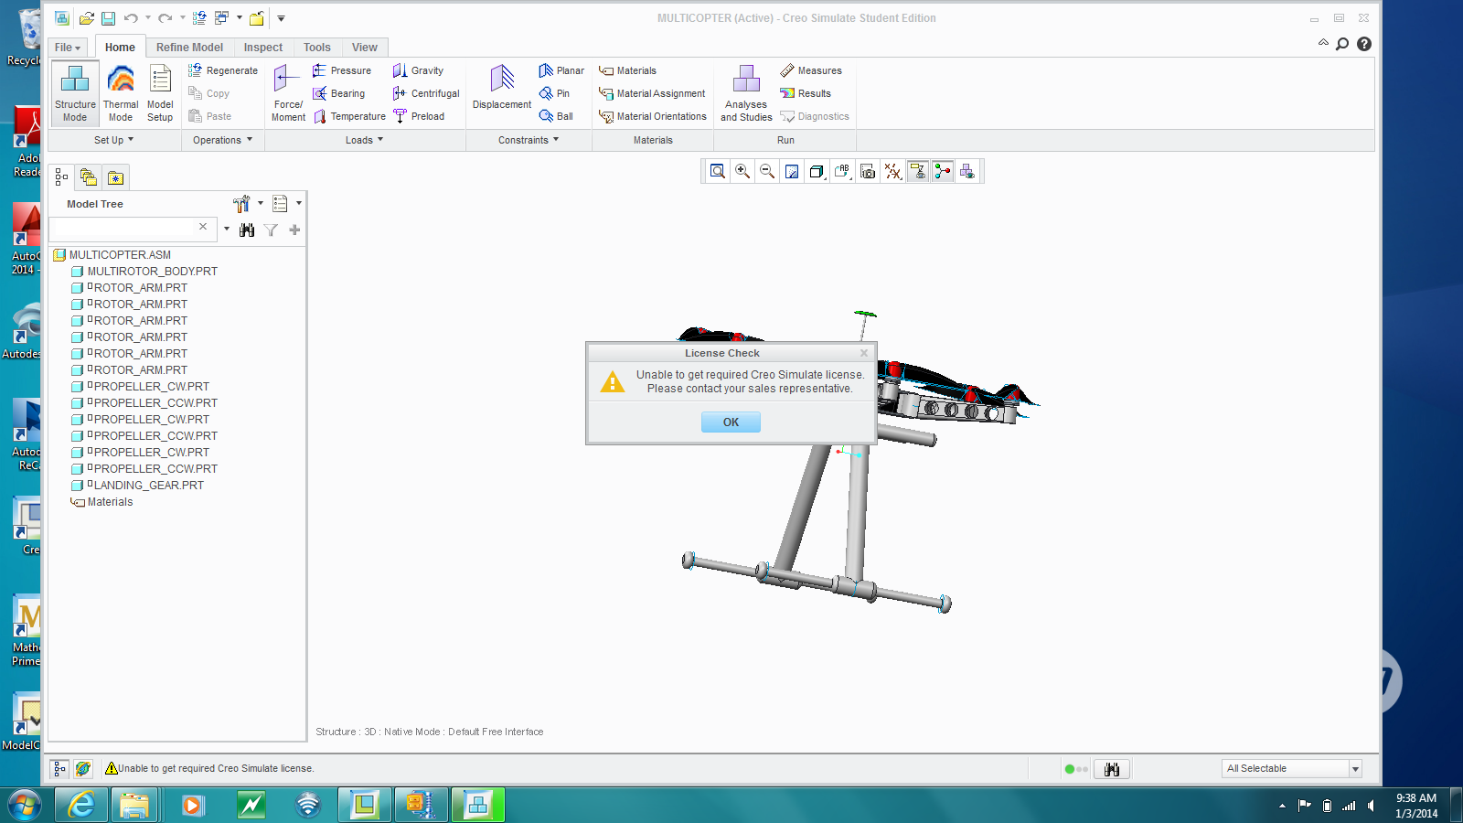Open Analyses and Studies
The height and width of the screenshot is (823, 1463).
click(746, 93)
